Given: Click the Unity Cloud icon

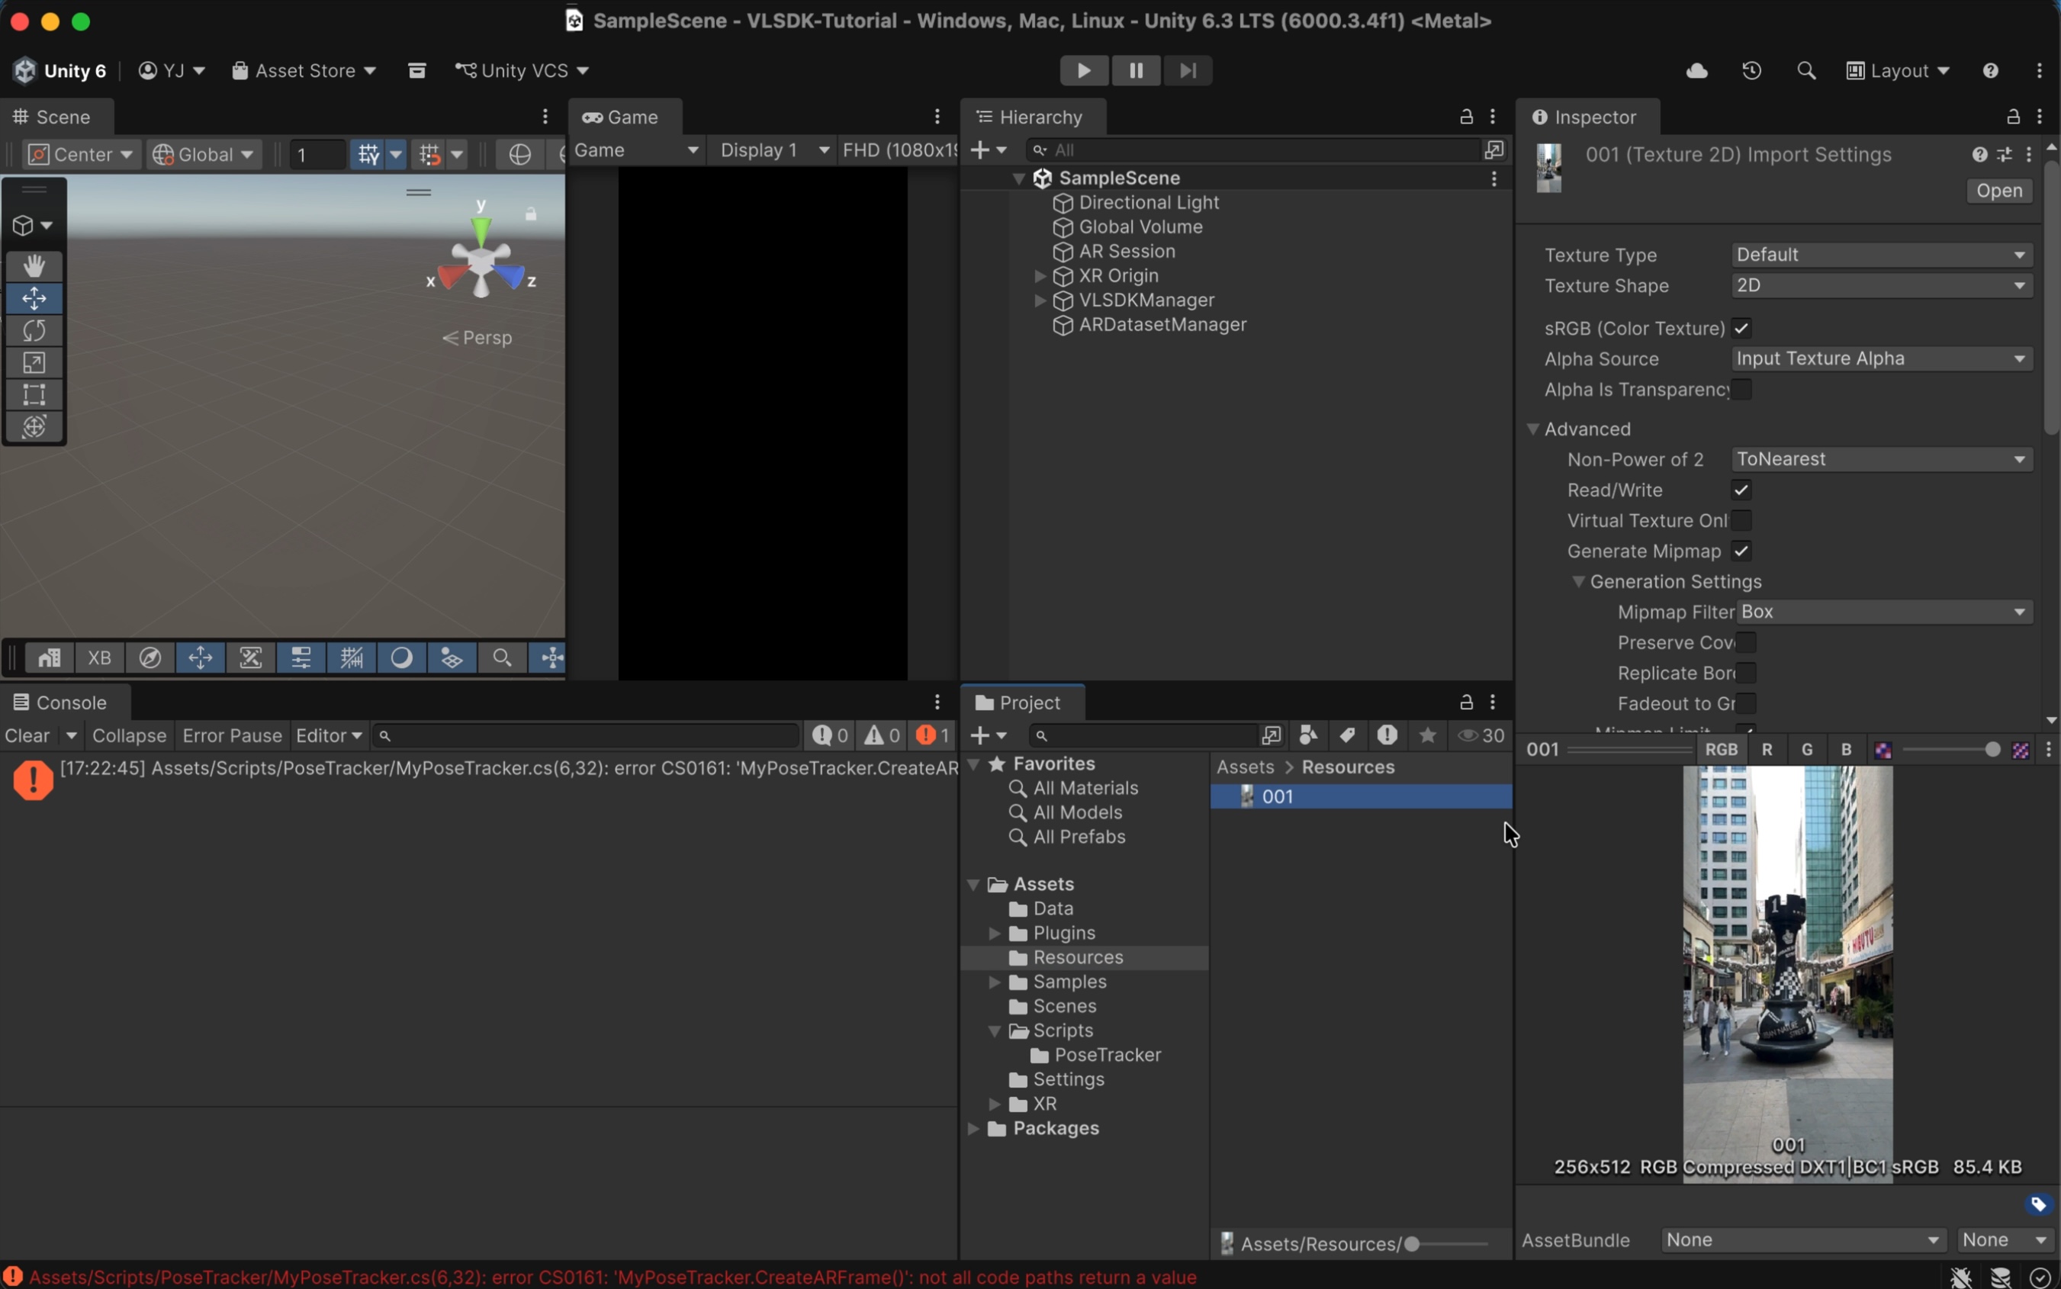Looking at the screenshot, I should (x=1697, y=71).
